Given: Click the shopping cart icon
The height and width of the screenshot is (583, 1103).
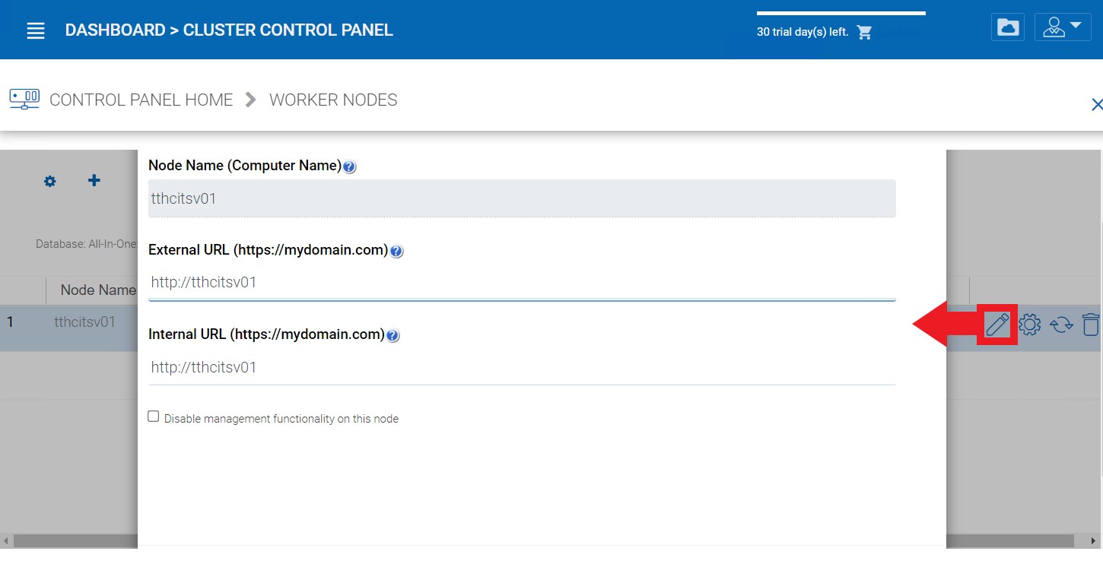Looking at the screenshot, I should tap(864, 32).
